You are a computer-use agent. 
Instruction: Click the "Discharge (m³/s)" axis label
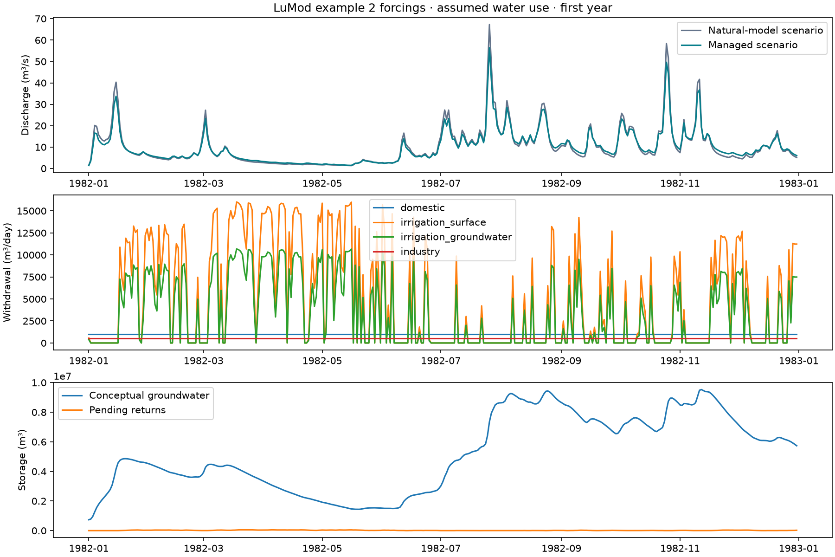[x=25, y=95]
